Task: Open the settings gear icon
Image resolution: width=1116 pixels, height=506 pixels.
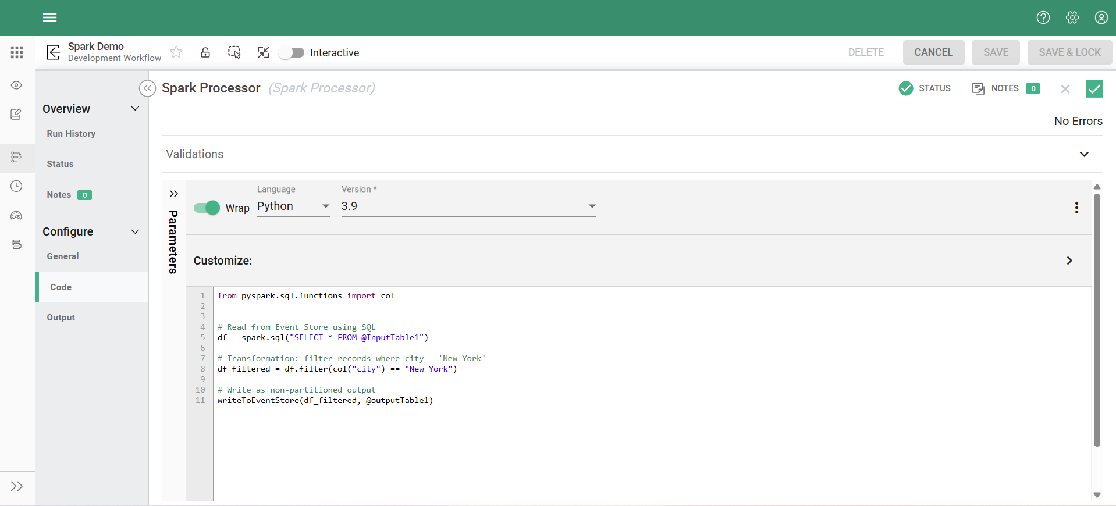Action: pos(1072,17)
